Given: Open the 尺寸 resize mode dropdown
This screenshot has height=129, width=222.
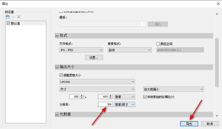Looking at the screenshot, I should point(97,89).
